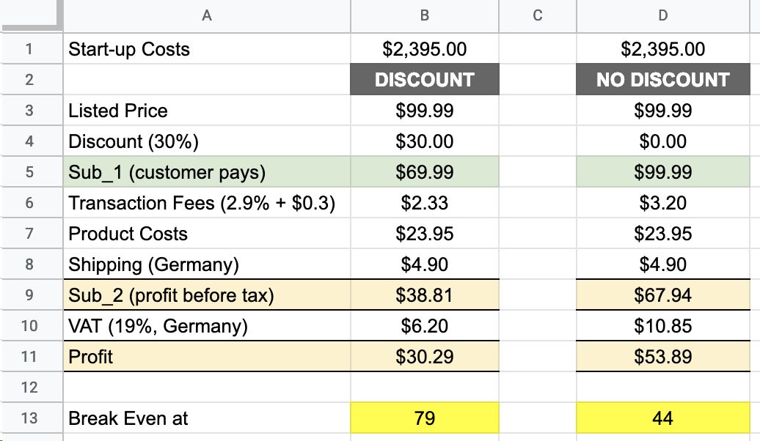Select the $30.29 profit cell
Screen dimensions: 760x441
point(425,357)
